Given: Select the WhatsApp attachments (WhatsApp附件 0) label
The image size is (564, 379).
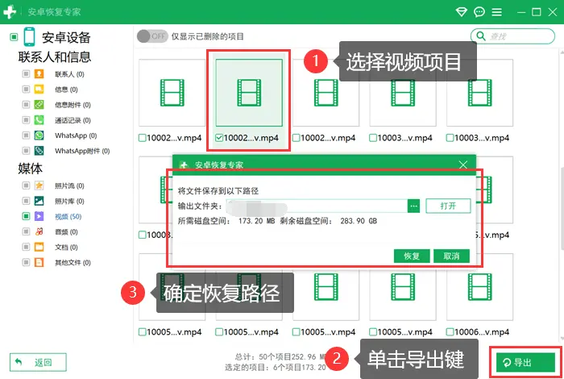Looking at the screenshot, I should tap(82, 151).
